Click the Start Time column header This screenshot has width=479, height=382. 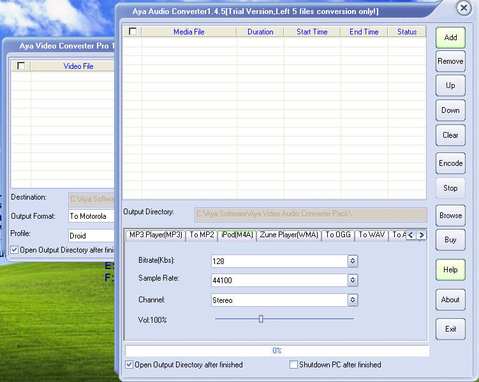click(x=312, y=31)
